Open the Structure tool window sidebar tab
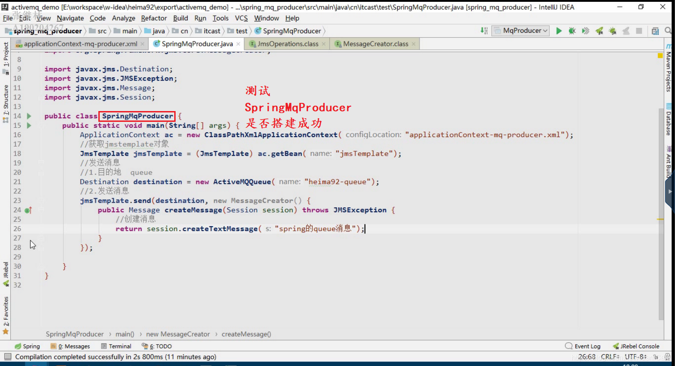Screen dimensions: 675x366 point(5,103)
